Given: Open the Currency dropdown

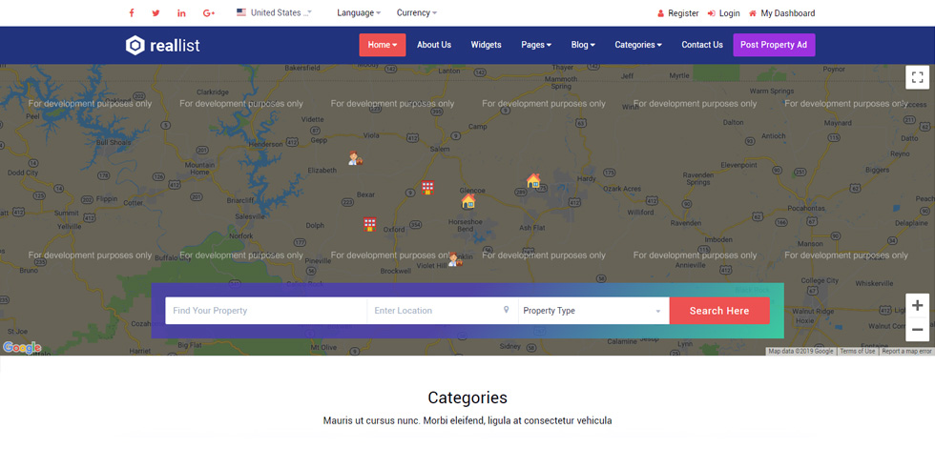Looking at the screenshot, I should pyautogui.click(x=417, y=12).
